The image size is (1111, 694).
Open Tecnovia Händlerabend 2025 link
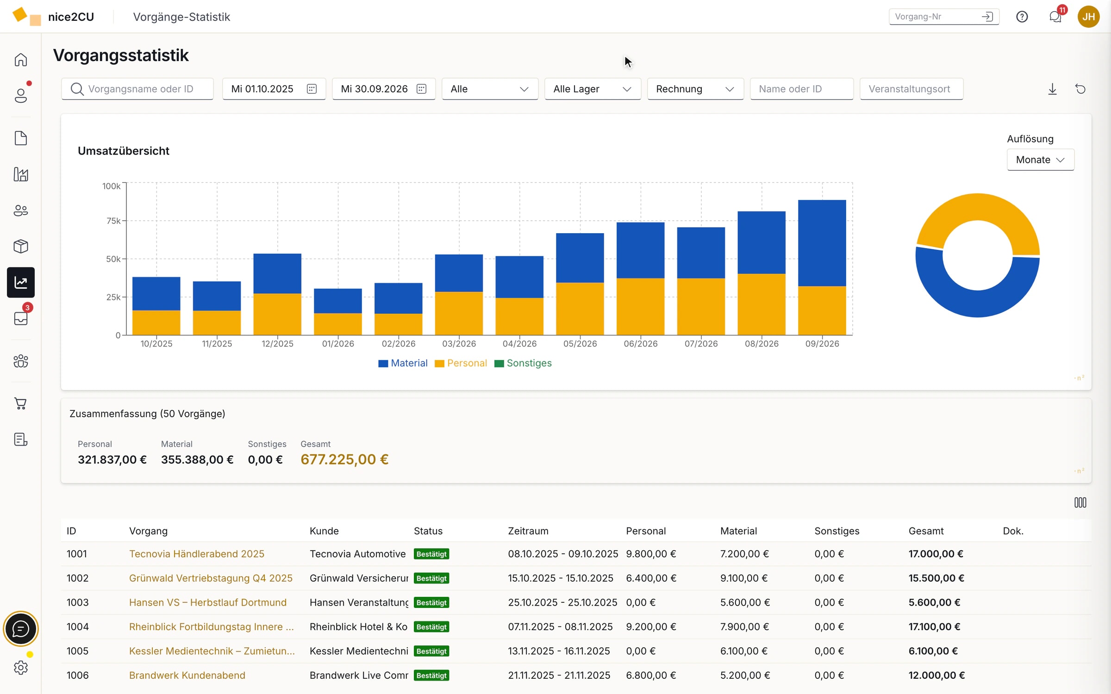coord(197,554)
